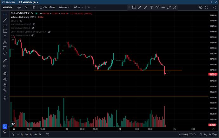Close the VNINDEX (5) tab
Viewport: 219px width, 138px height.
(x=37, y=2)
